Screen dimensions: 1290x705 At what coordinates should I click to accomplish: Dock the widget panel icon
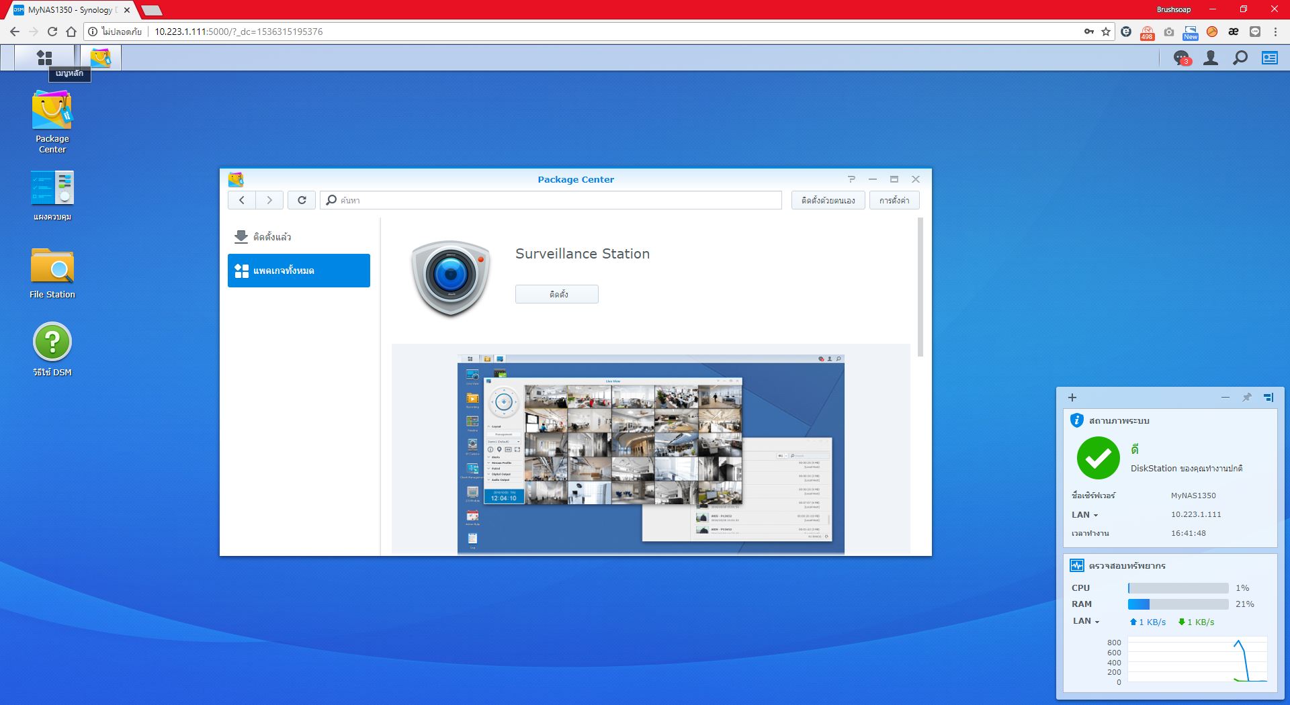point(1268,397)
